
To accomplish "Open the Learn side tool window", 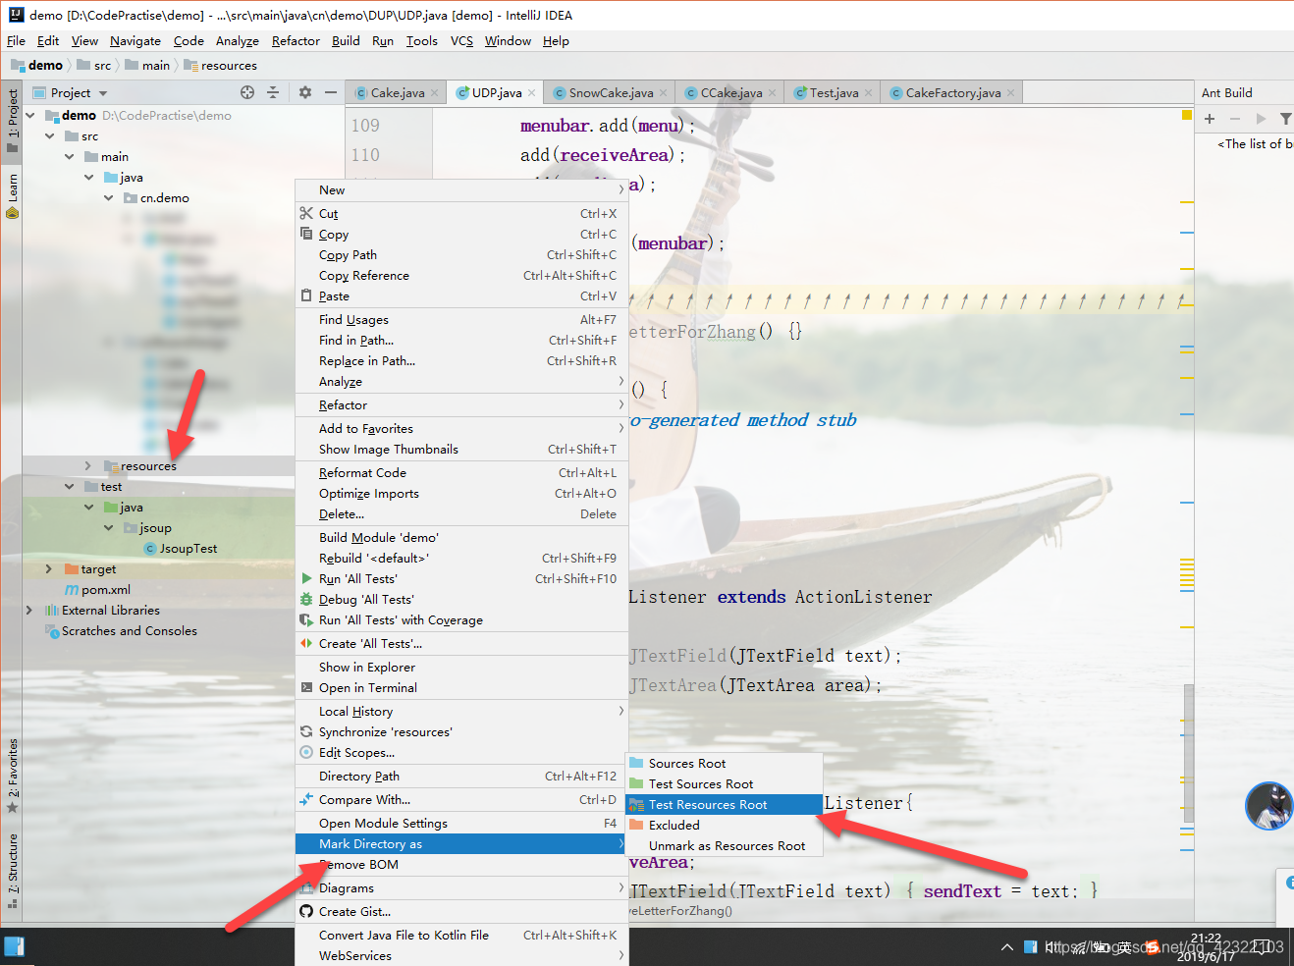I will pyautogui.click(x=13, y=195).
